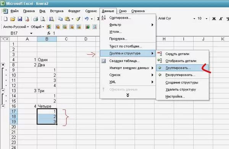Open the Окно menu

coord(123,11)
